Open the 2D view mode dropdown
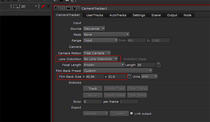 [x=29, y=6]
